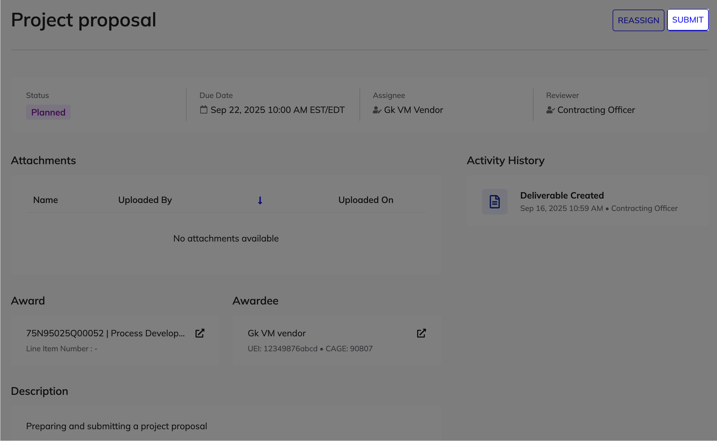Image resolution: width=717 pixels, height=441 pixels.
Task: Click the project proposal description text
Action: click(117, 426)
